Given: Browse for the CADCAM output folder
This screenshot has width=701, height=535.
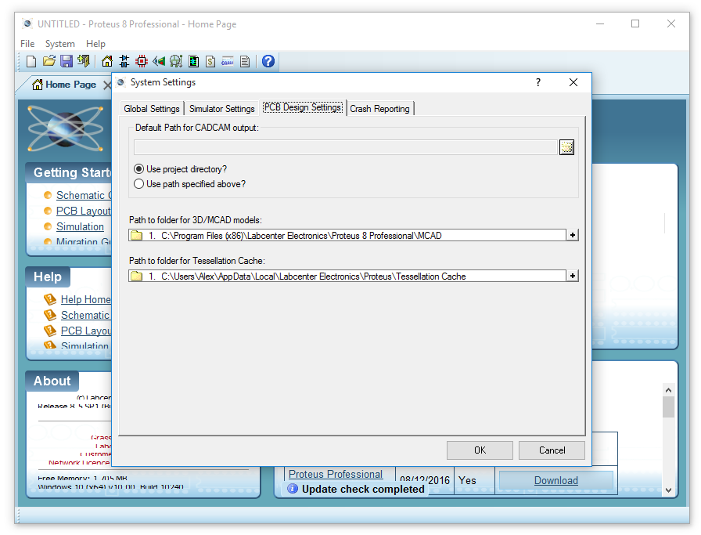Looking at the screenshot, I should coord(566,146).
